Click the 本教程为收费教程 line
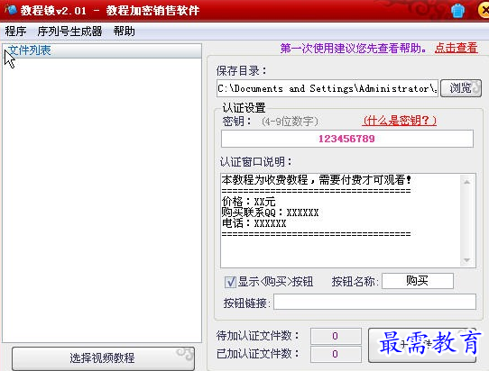Screen dimensions: 489x371 click(317, 180)
